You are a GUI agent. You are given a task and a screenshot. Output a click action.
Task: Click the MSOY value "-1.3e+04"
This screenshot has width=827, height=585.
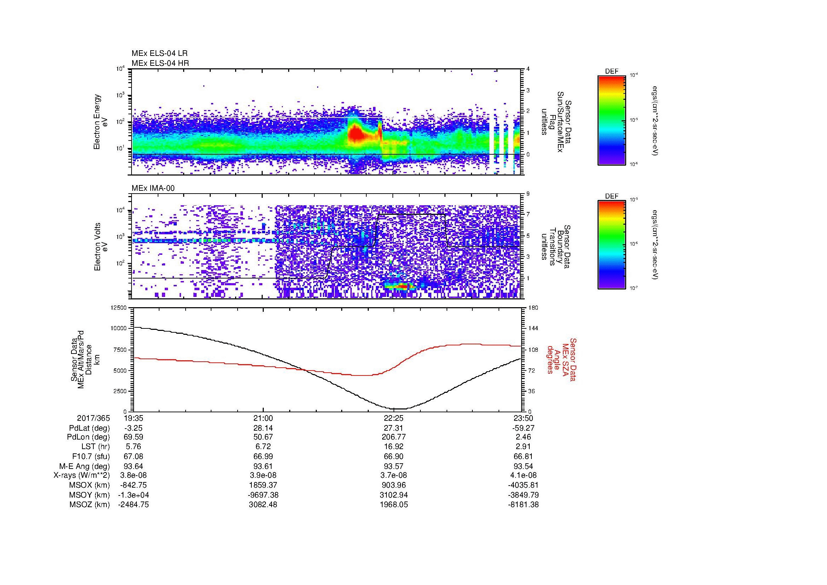[134, 495]
